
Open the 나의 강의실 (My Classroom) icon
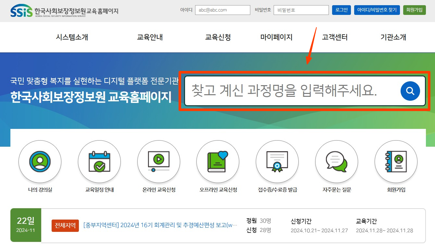40,162
